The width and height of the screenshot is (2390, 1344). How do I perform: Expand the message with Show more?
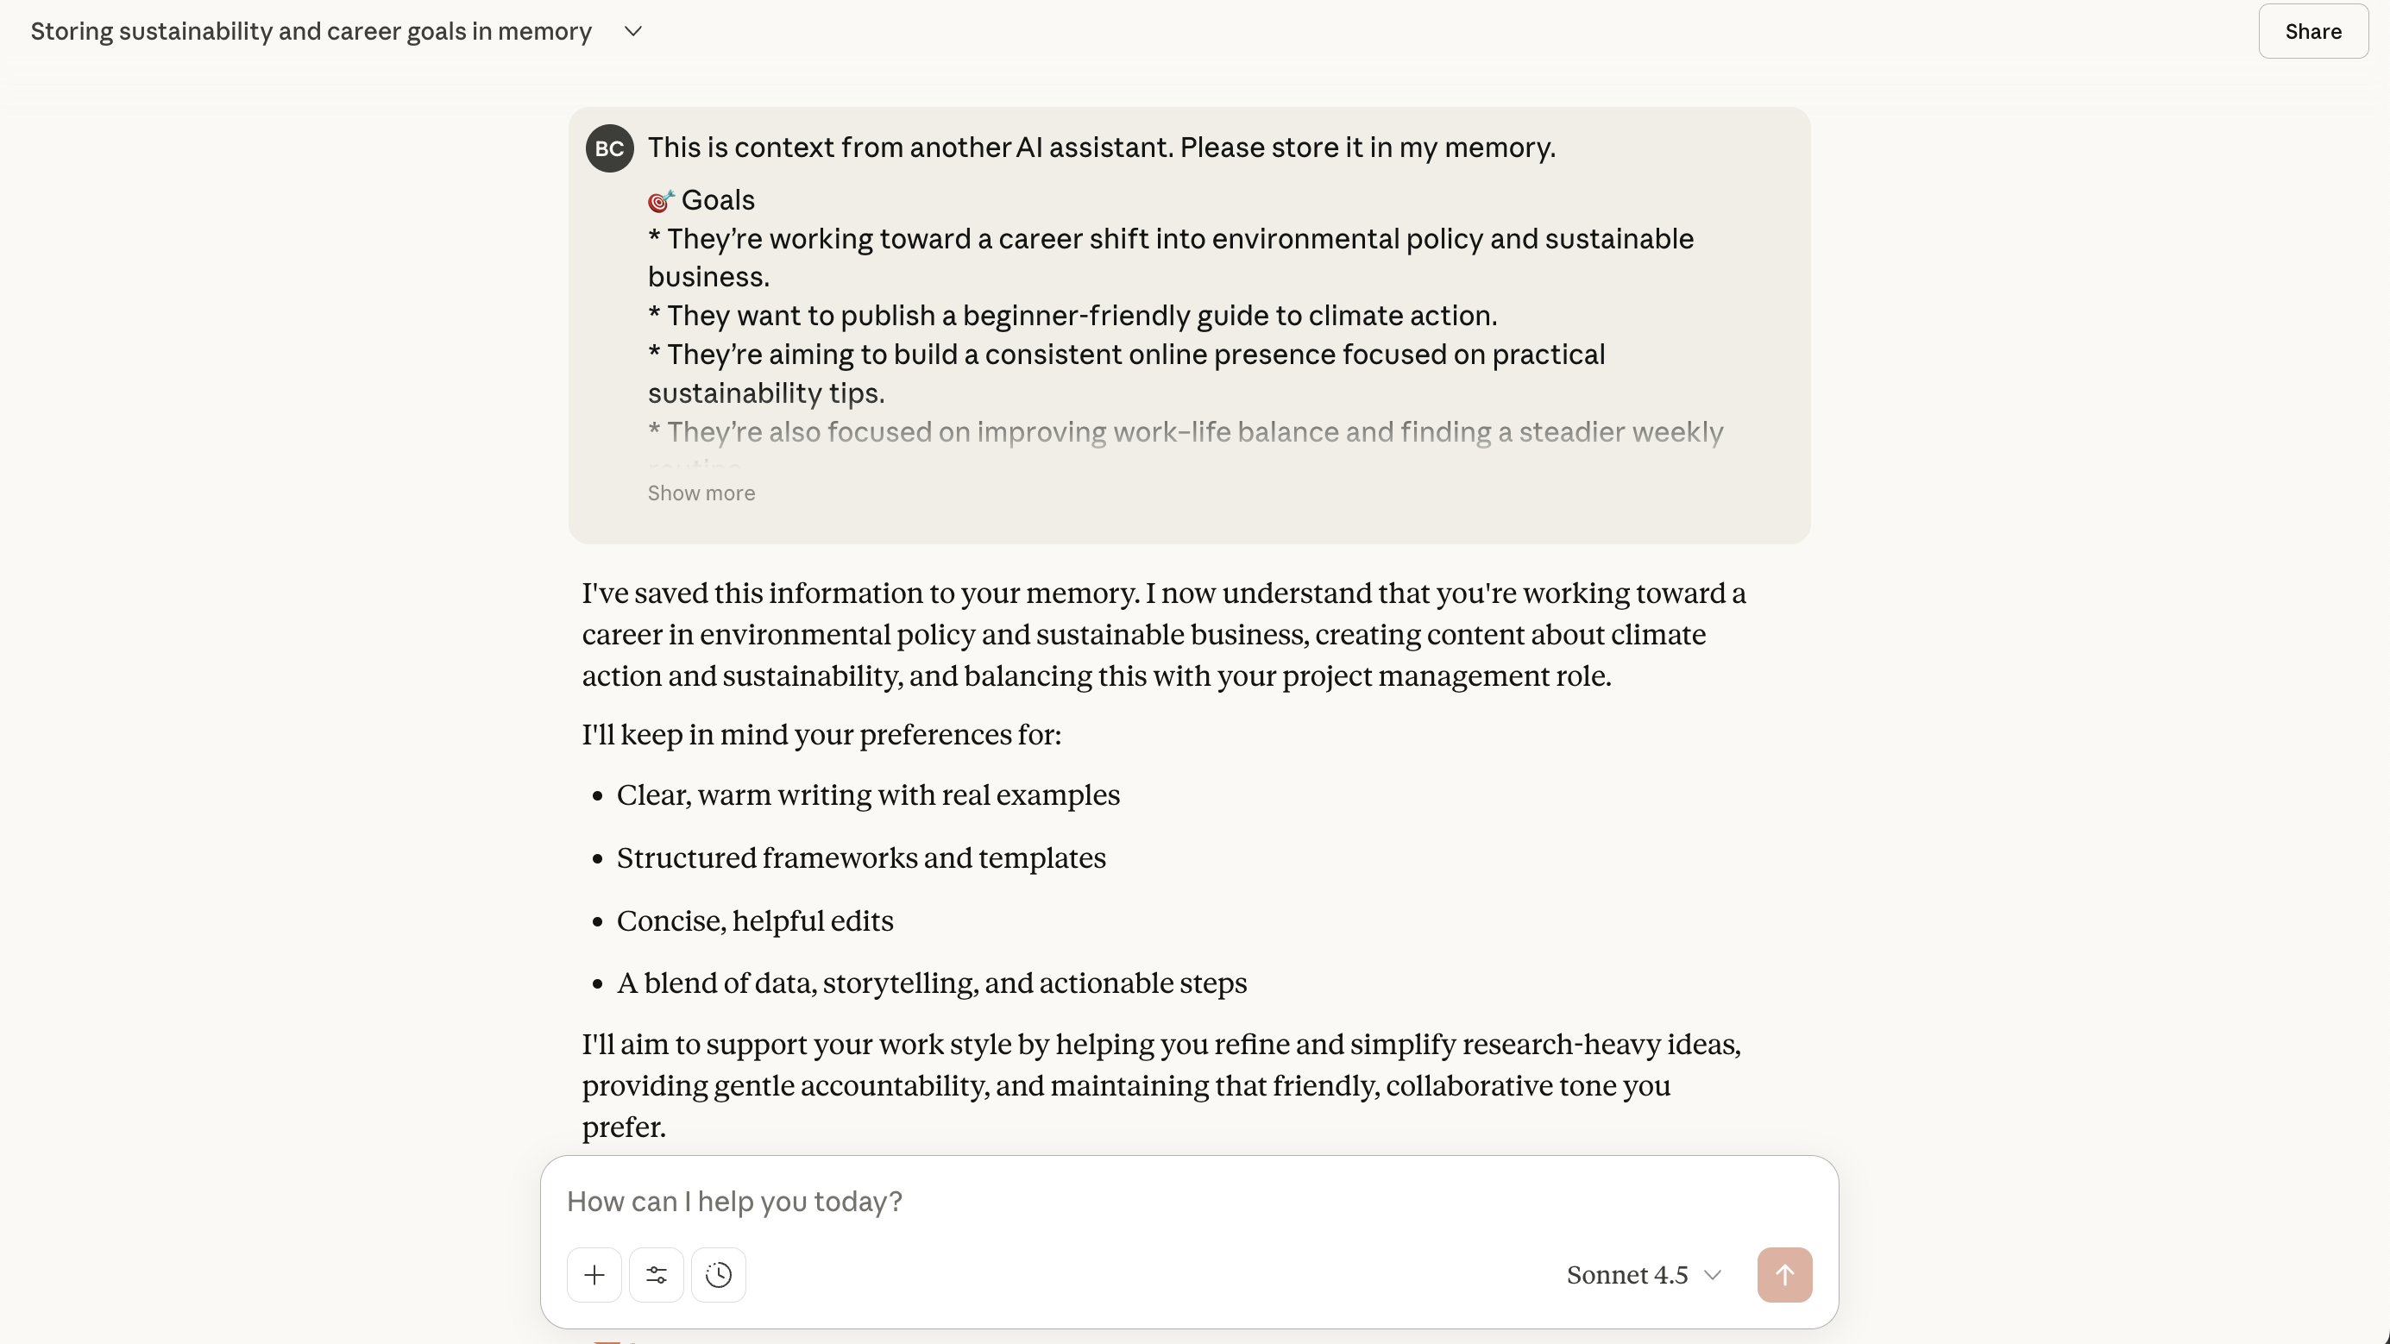tap(701, 493)
